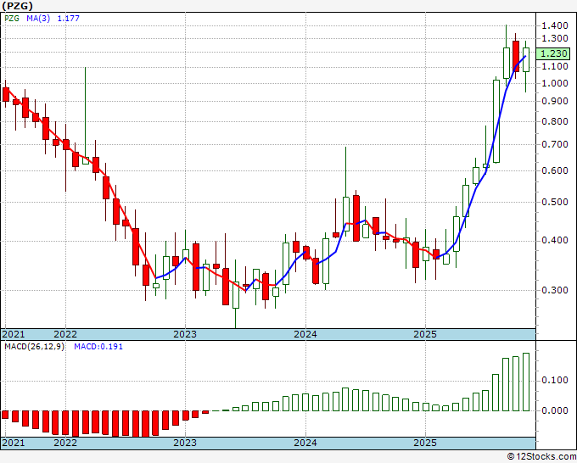Click the 0.800 price axis label
This screenshot has height=463, width=577.
(555, 121)
